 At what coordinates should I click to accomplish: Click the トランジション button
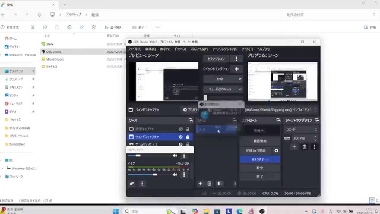[216, 59]
